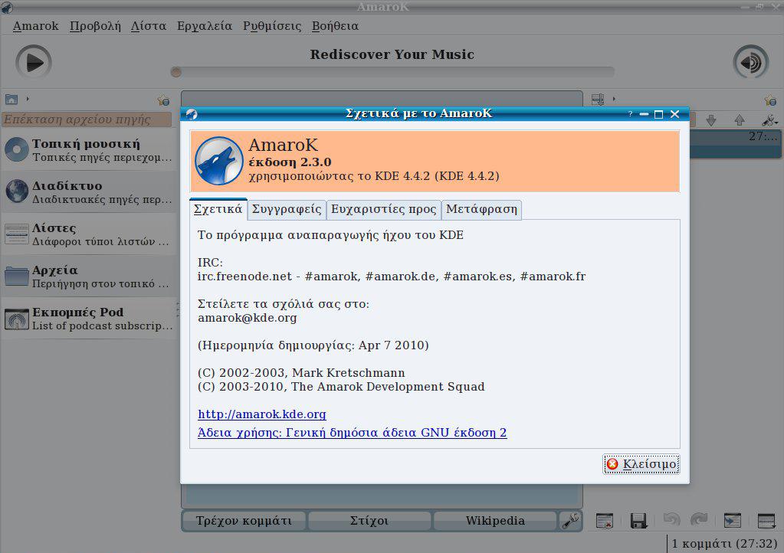Open the playlist layout dropdown icon
This screenshot has width=784, height=553.
pyautogui.click(x=766, y=521)
